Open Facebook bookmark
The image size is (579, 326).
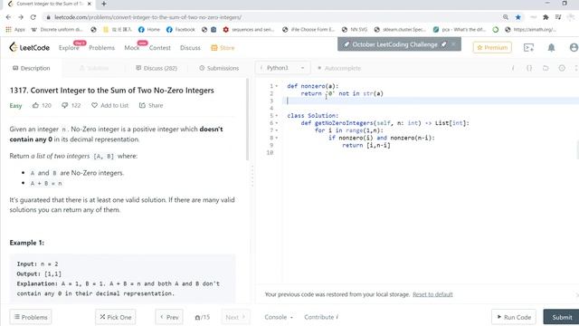[x=181, y=29]
